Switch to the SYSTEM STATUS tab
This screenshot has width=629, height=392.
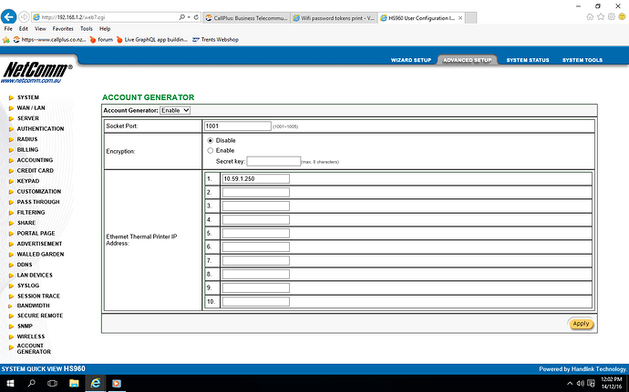point(528,60)
